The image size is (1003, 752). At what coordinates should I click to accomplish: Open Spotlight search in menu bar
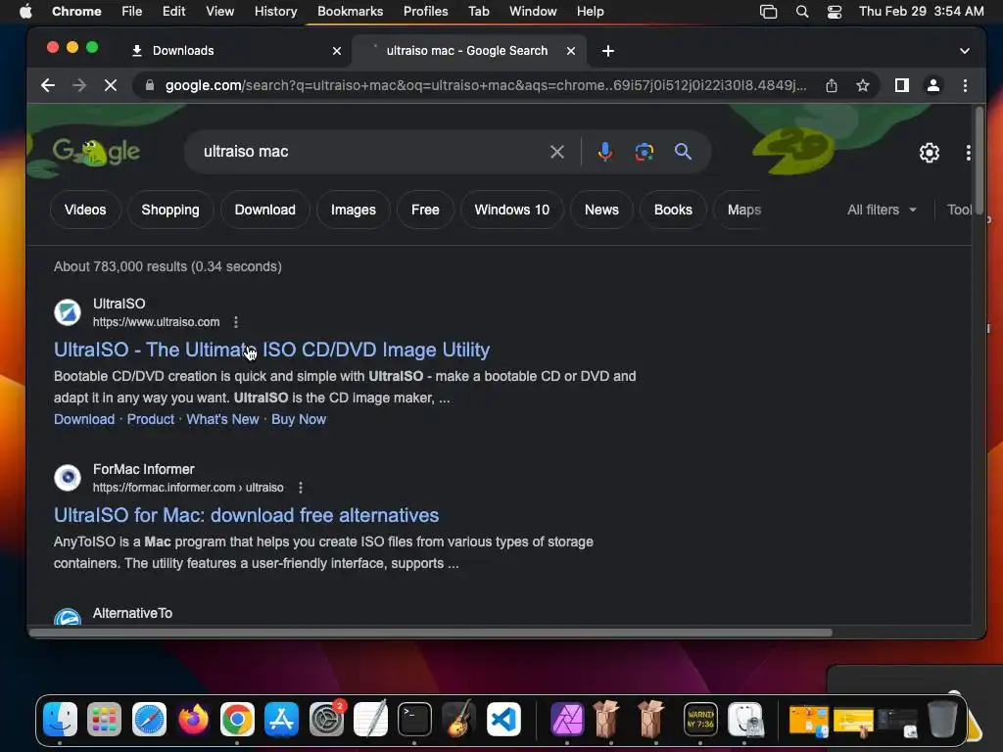pyautogui.click(x=801, y=12)
